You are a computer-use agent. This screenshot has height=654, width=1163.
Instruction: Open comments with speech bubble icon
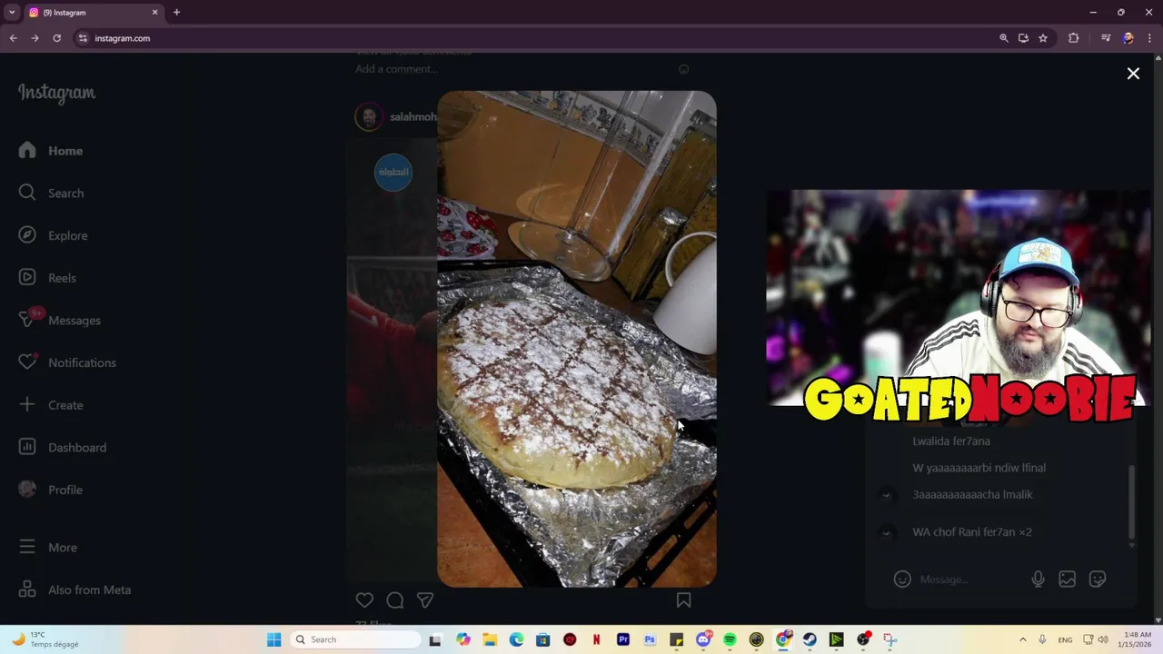pyautogui.click(x=394, y=599)
